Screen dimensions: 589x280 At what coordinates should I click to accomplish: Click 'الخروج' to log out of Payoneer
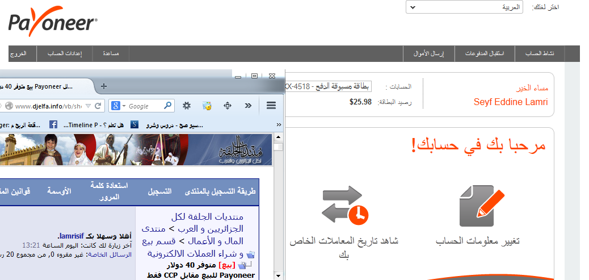tap(18, 54)
